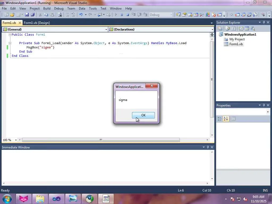Open Properties Window from main toolbar

(x=184, y=15)
